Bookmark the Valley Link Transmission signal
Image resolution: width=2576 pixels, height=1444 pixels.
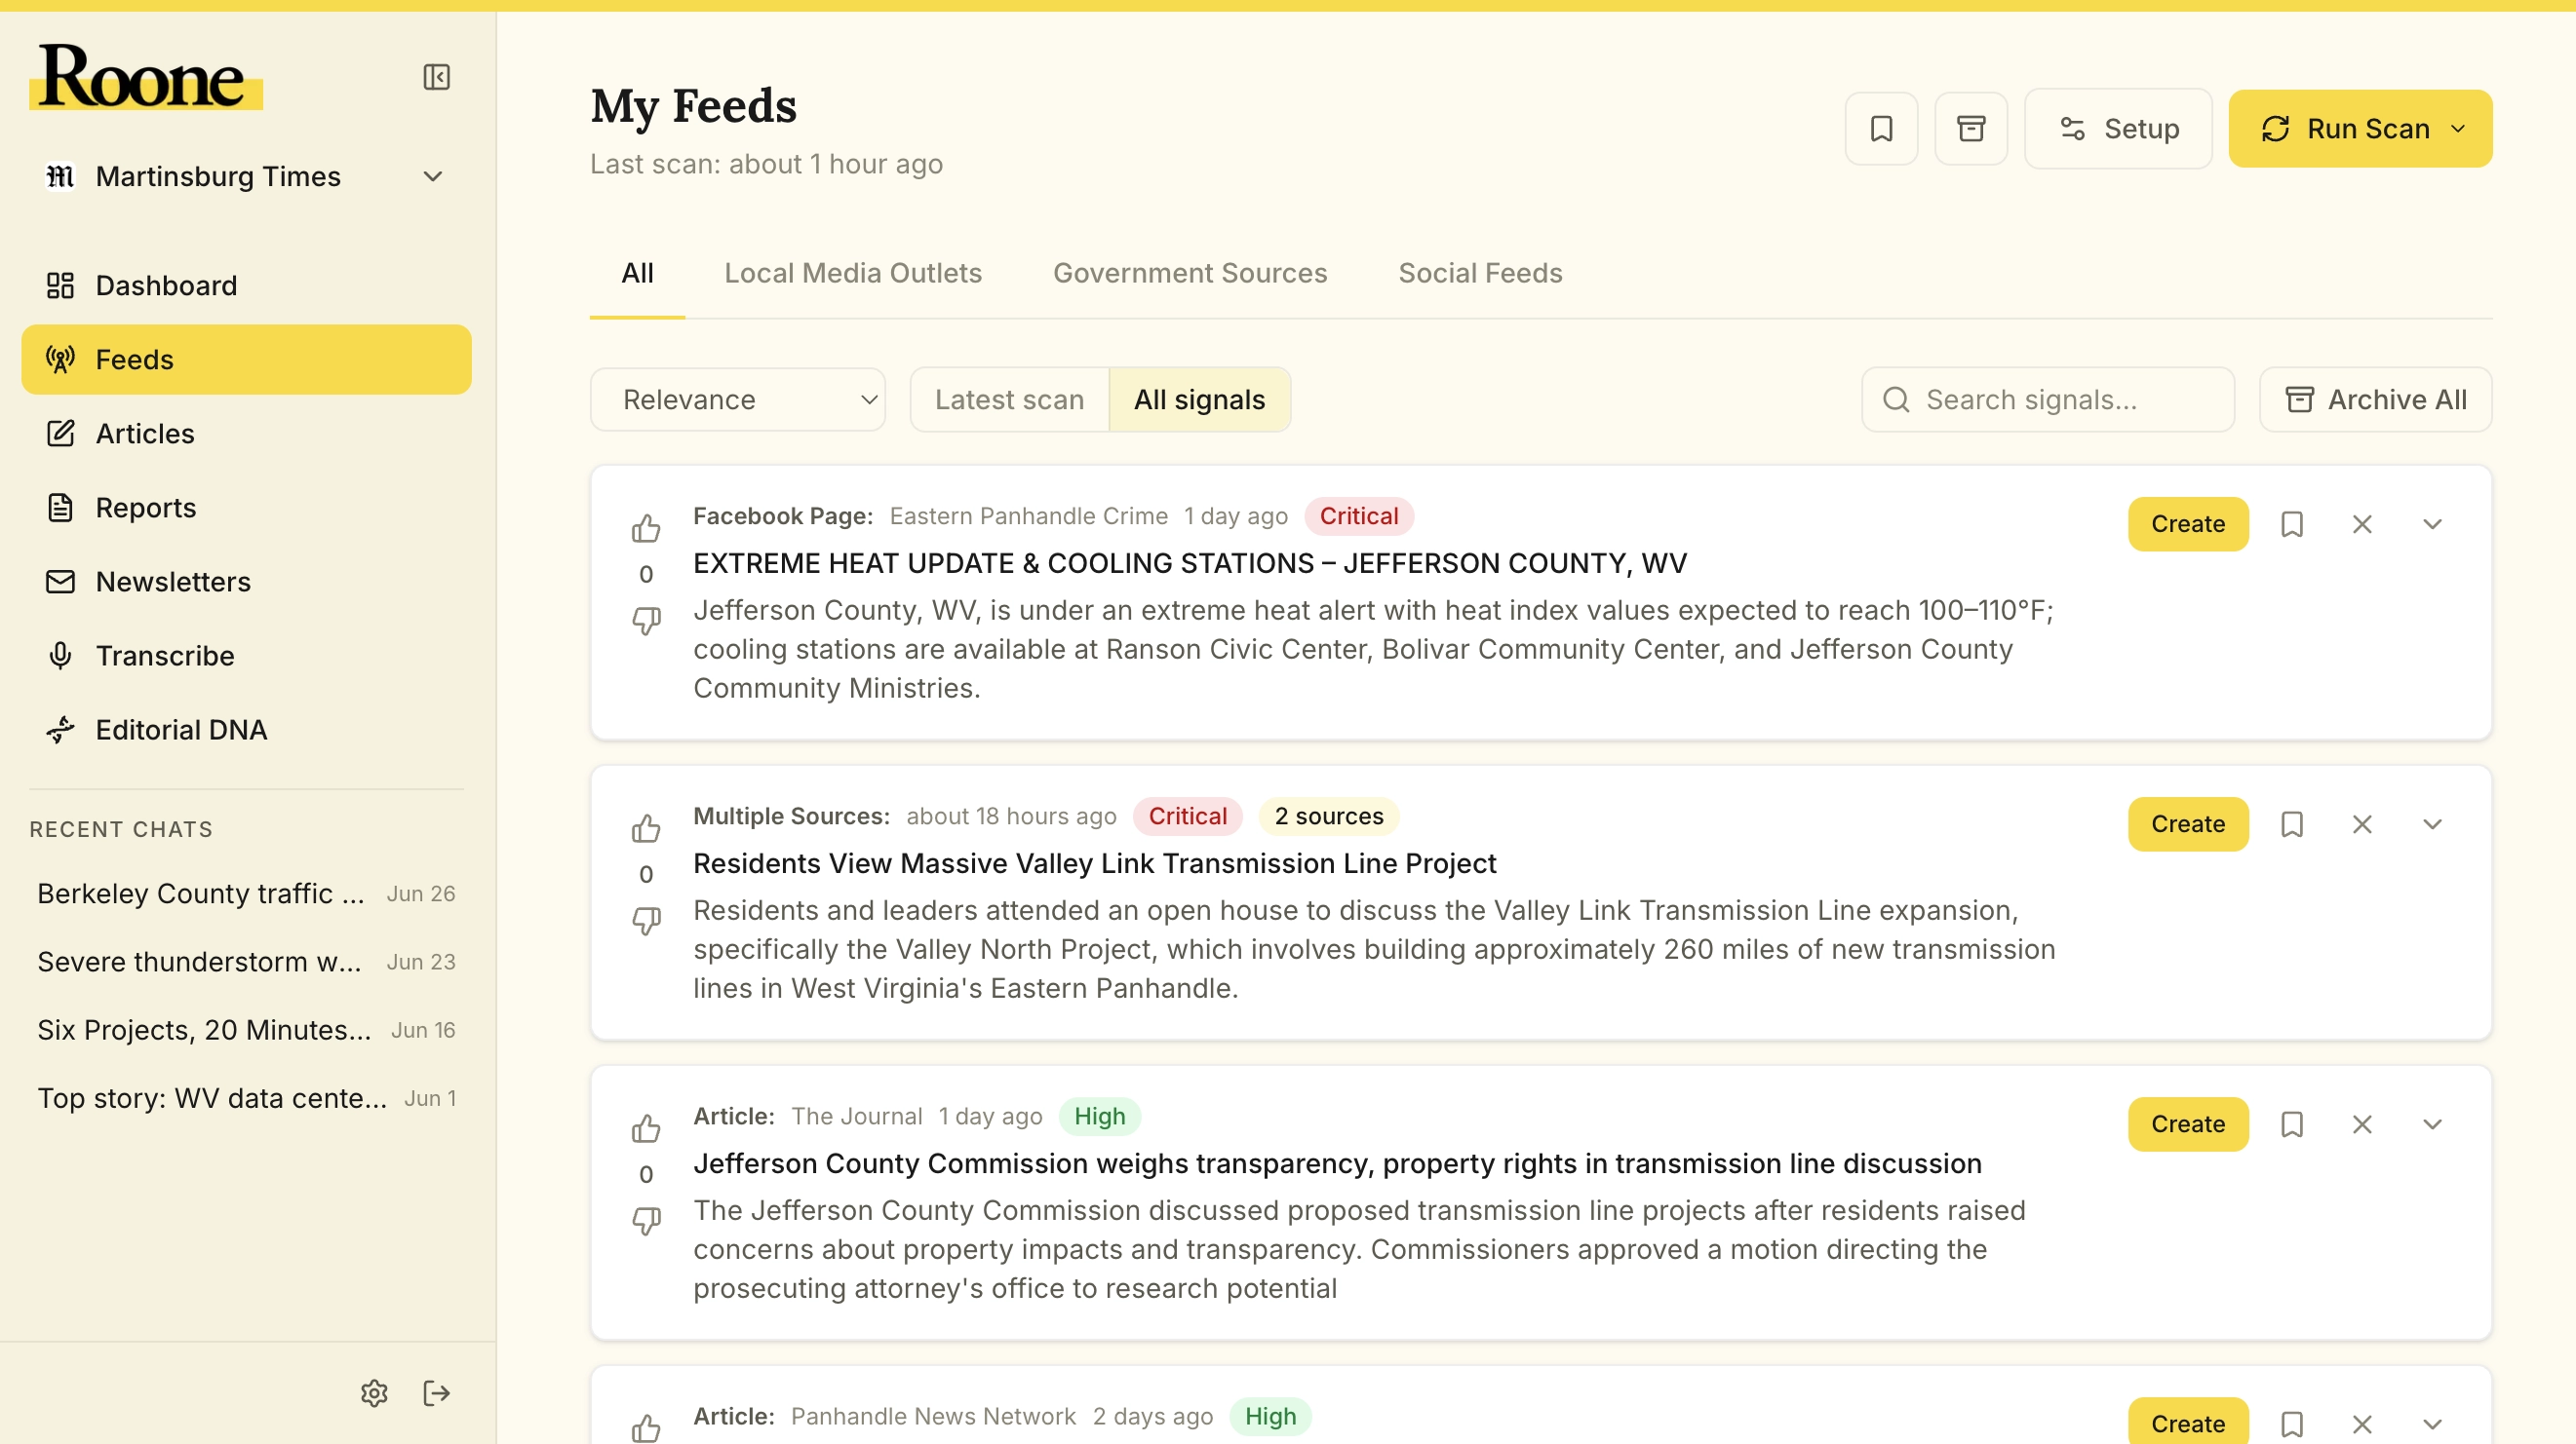pos(2292,824)
